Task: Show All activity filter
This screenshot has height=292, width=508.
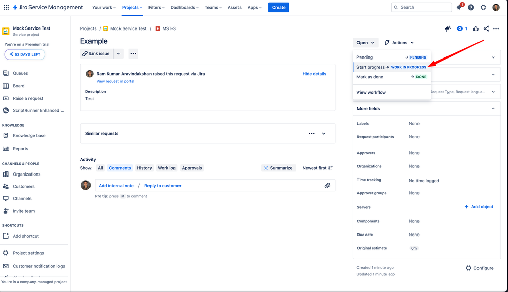Action: 101,168
